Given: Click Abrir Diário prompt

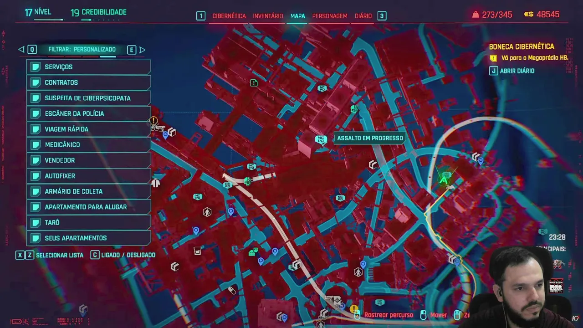Looking at the screenshot, I should (517, 71).
